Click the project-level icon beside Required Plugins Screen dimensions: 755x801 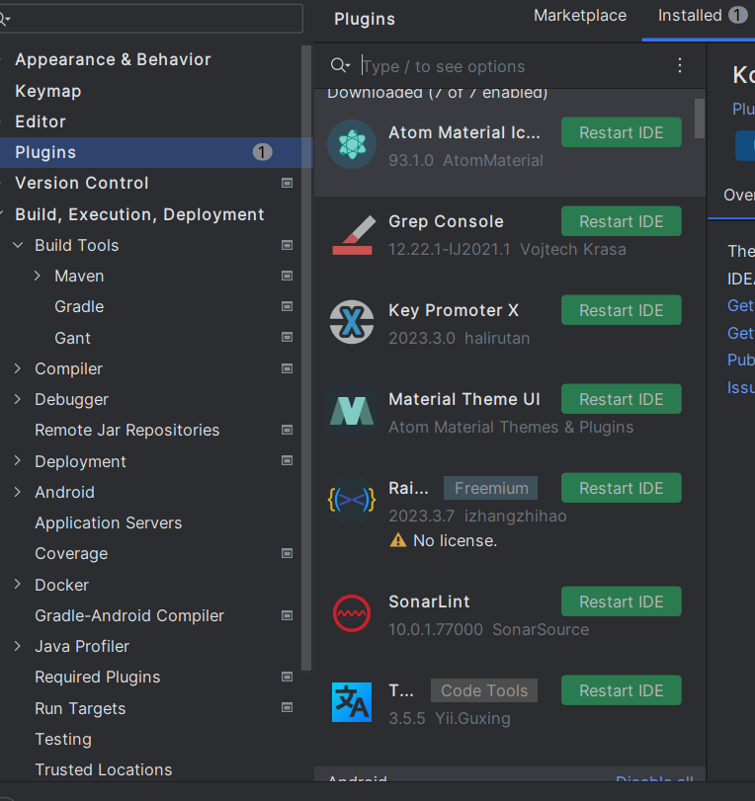[288, 677]
